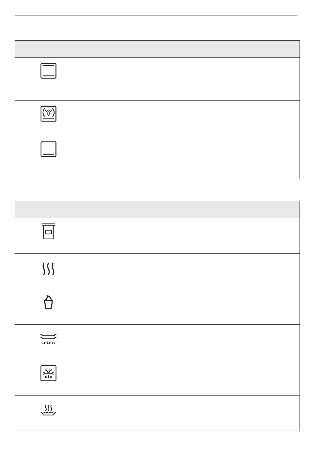Image resolution: width=312 pixels, height=451 pixels.
Task: Click the description cell next to the preserving jar
Action: pyautogui.click(x=190, y=236)
